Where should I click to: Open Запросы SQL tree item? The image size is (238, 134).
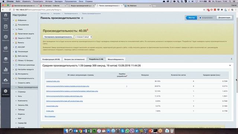point(23,105)
